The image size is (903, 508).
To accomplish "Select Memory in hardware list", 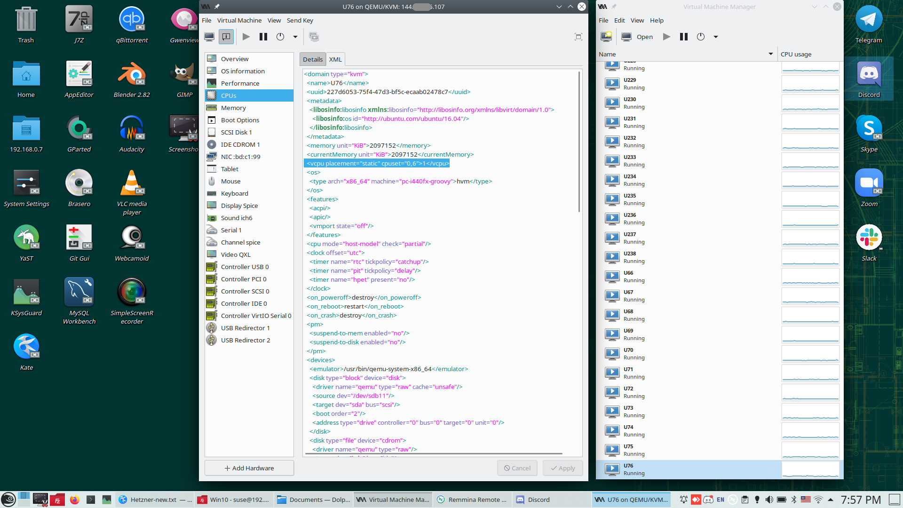I will (x=233, y=108).
